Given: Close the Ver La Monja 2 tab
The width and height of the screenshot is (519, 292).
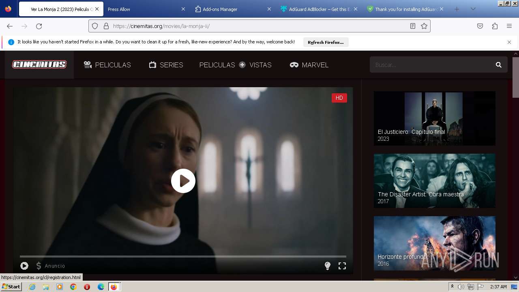Looking at the screenshot, I should point(97,9).
